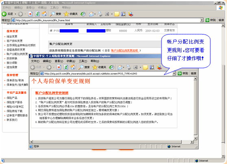Click 链接 Links label in popup toolbar

(x=193, y=73)
